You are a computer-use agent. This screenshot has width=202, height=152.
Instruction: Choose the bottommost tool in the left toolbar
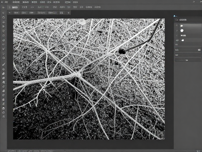point(3,117)
